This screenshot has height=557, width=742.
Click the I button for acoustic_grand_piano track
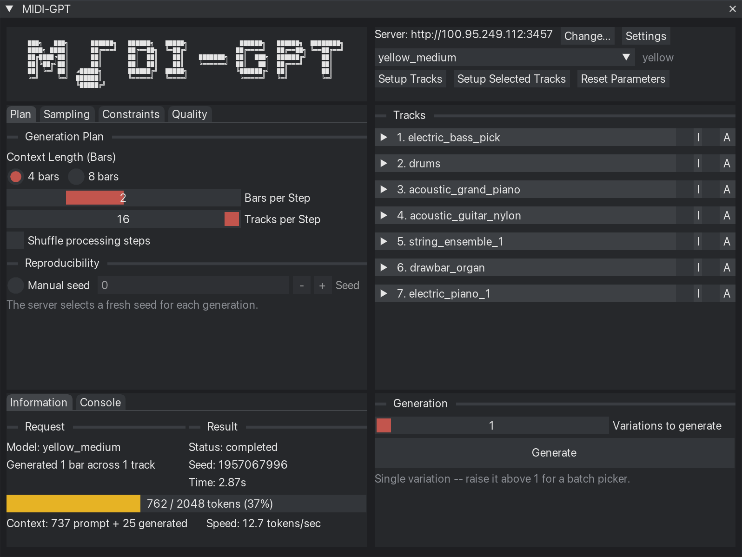click(698, 189)
